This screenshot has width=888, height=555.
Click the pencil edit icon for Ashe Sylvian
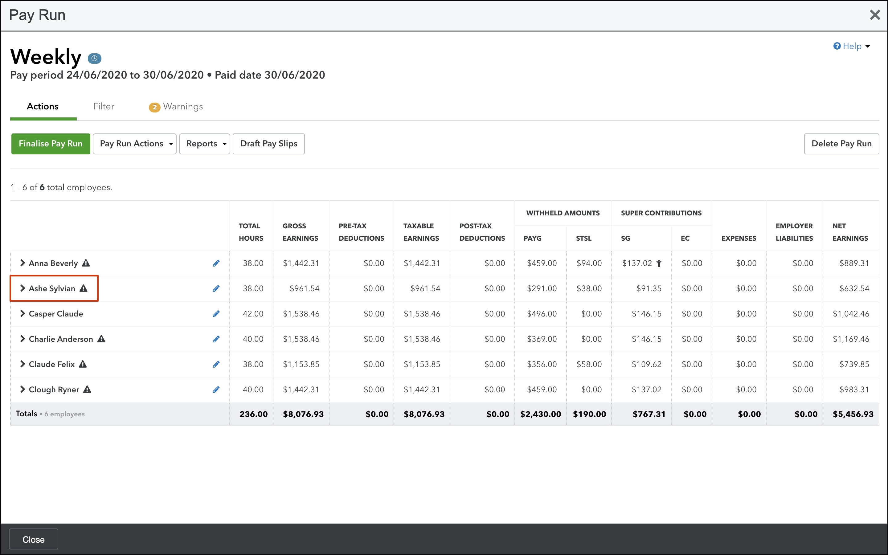point(216,288)
